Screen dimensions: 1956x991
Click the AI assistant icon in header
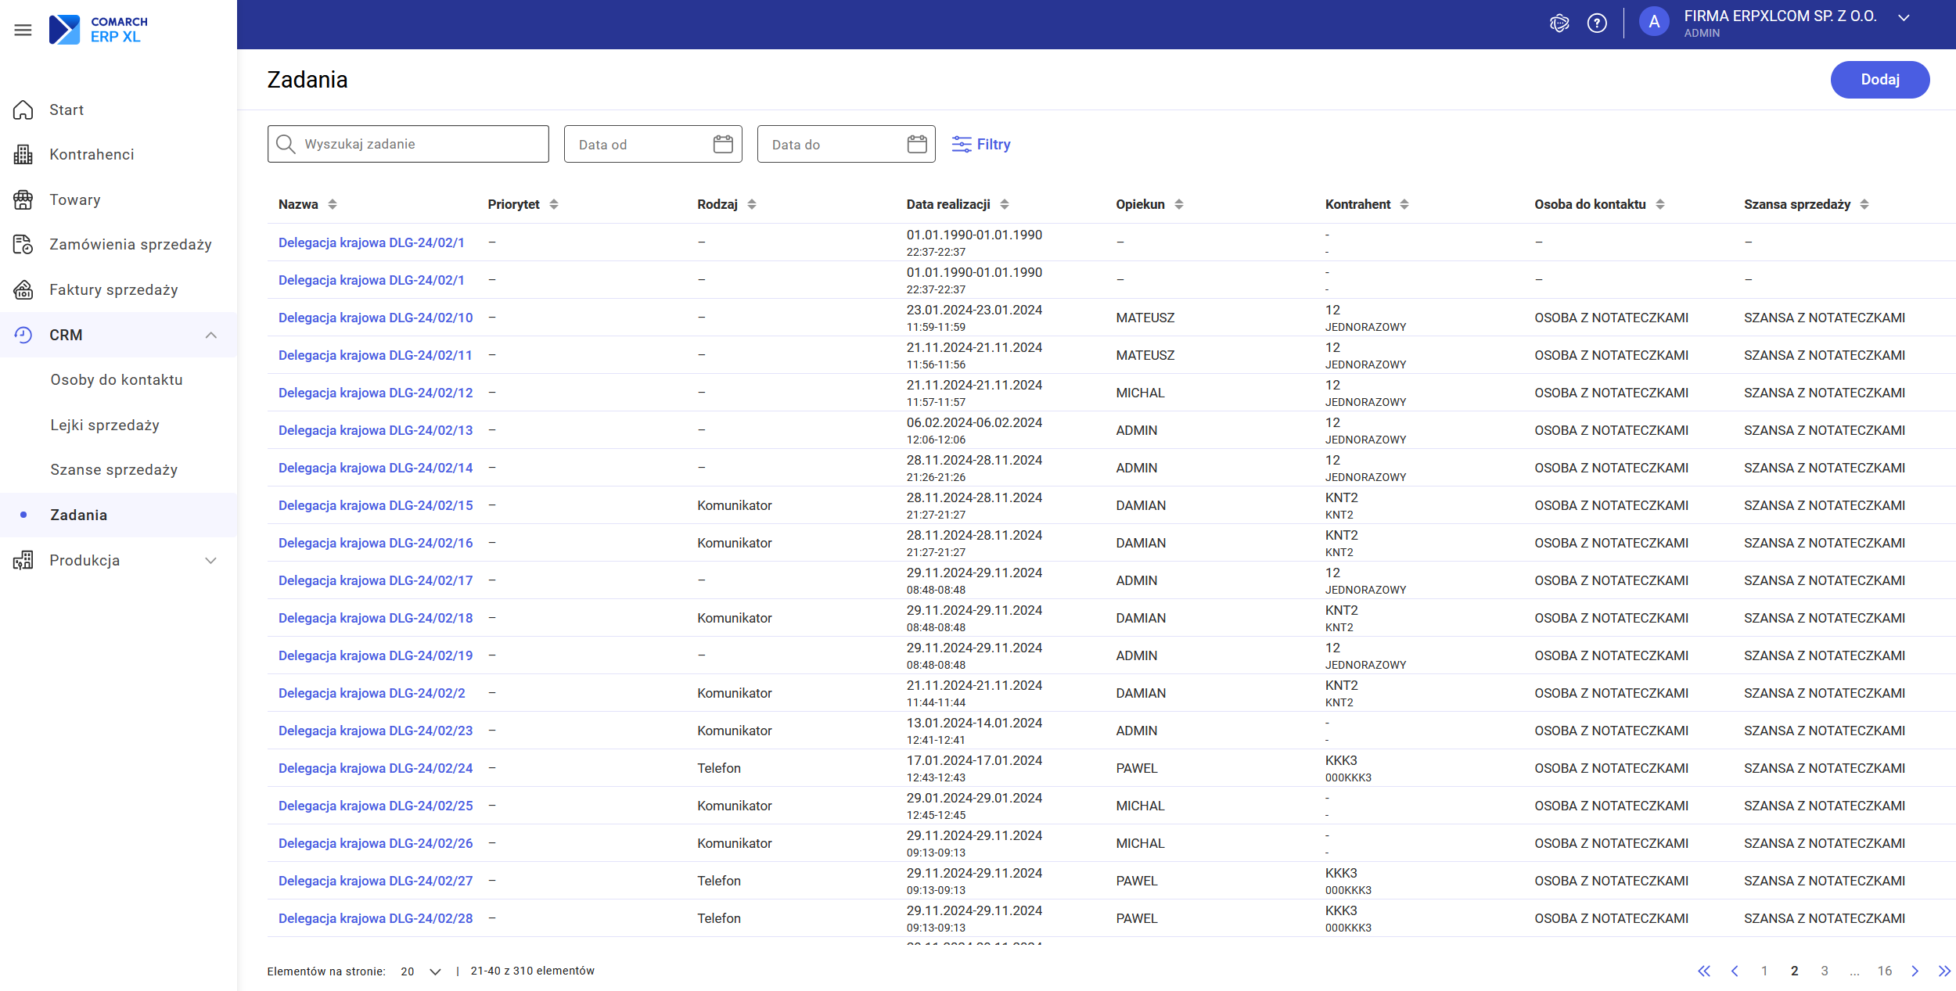tap(1559, 23)
